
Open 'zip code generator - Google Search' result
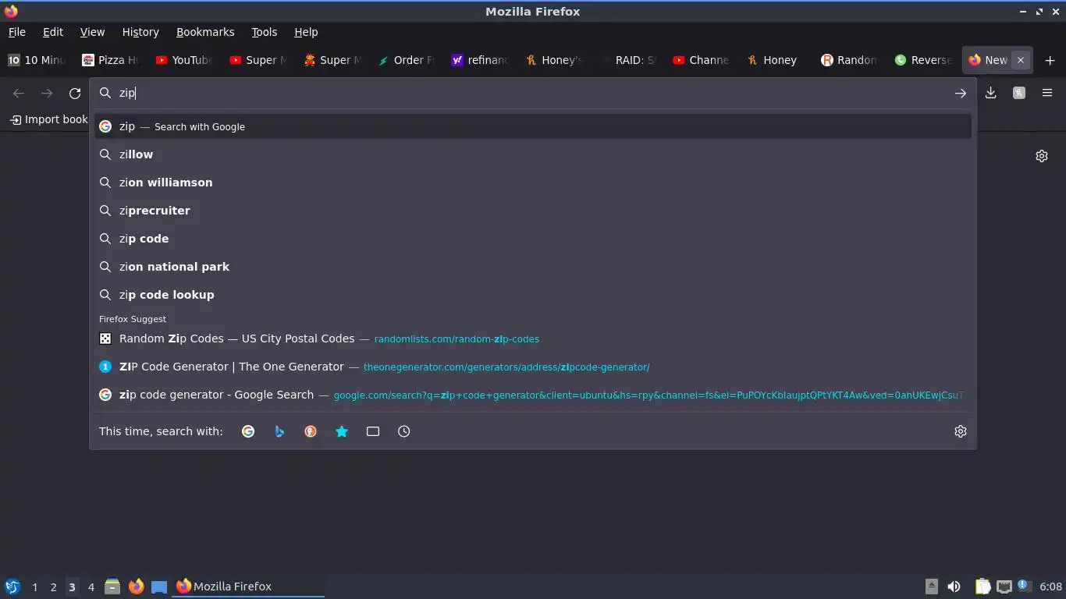click(x=533, y=395)
